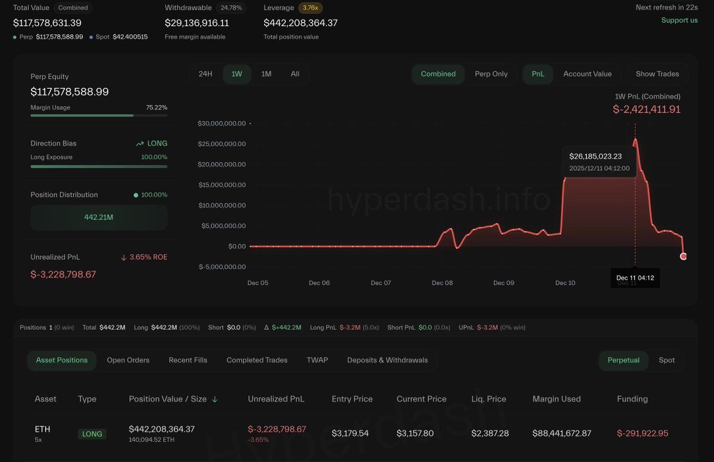View the Deposits & Withdrawals section

coord(387,360)
